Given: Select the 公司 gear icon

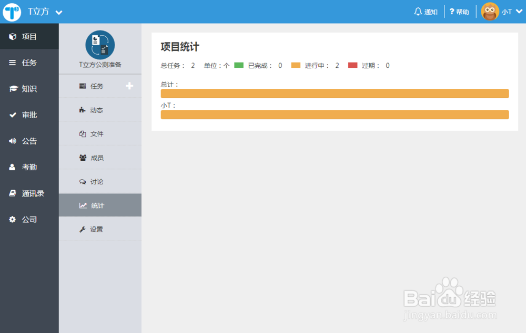Looking at the screenshot, I should (x=13, y=220).
